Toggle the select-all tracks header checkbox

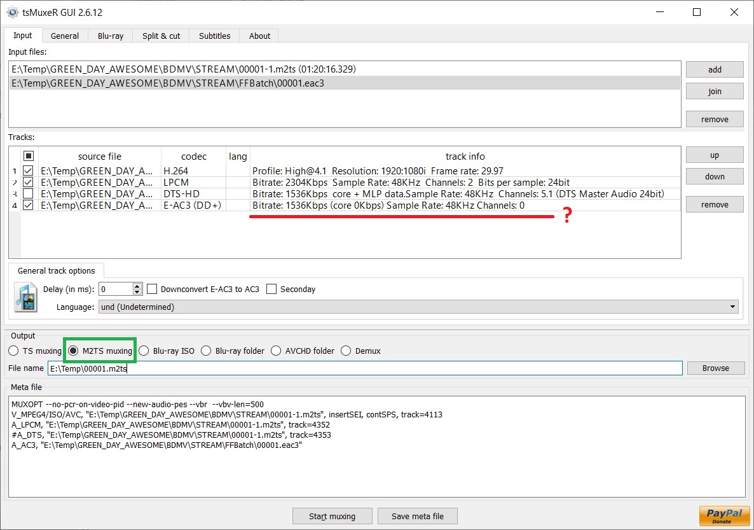pyautogui.click(x=28, y=156)
